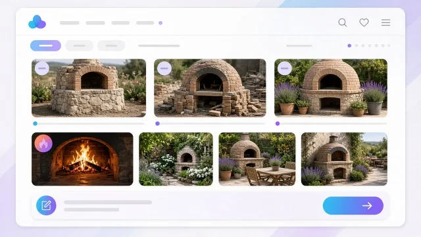Click the slider under the stone oven image

point(89,124)
